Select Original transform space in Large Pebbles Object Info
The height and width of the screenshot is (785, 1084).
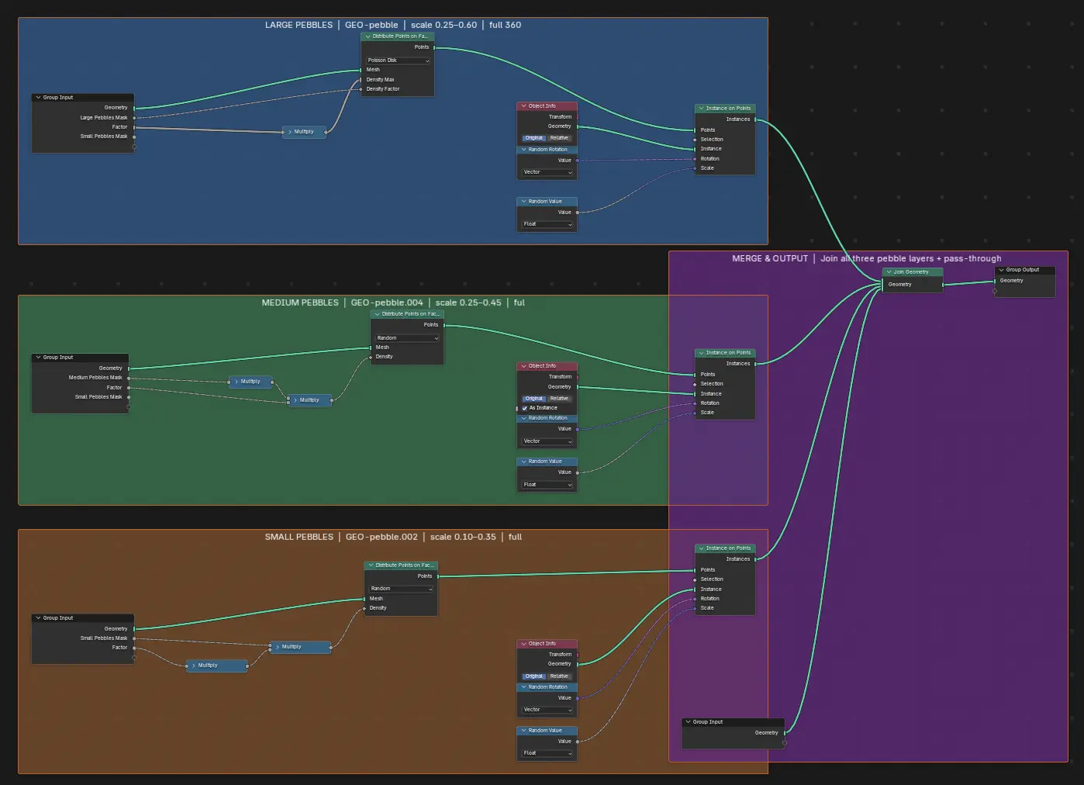[x=534, y=138]
